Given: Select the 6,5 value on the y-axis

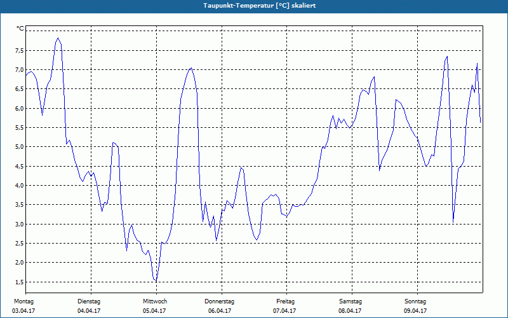Looking at the screenshot, I should 18,89.
